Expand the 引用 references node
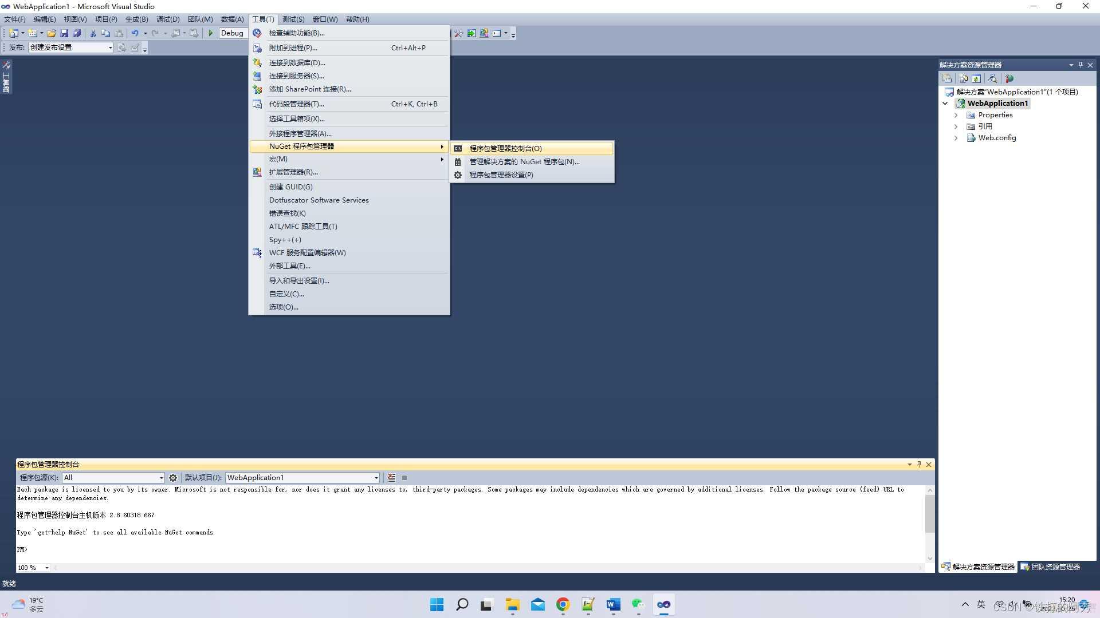1100x618 pixels. [x=956, y=126]
